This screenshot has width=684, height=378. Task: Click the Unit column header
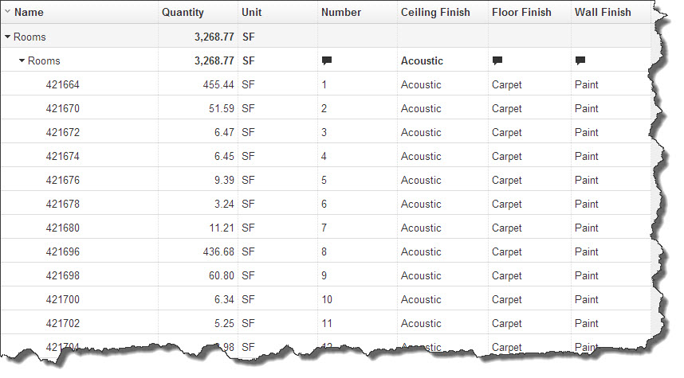click(251, 12)
